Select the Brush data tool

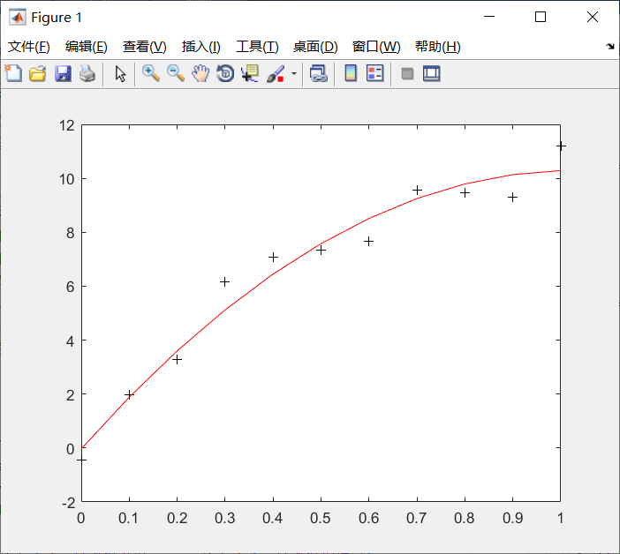pyautogui.click(x=276, y=73)
